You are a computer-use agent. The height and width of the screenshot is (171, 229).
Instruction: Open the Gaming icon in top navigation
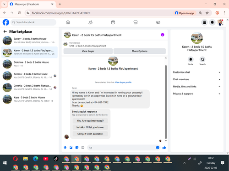pyautogui.click(x=158, y=22)
